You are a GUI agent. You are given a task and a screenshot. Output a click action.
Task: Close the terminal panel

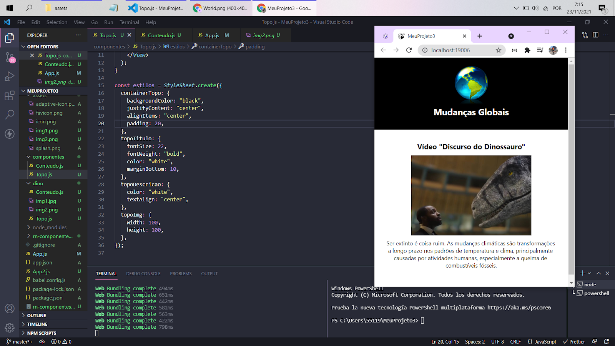click(607, 273)
